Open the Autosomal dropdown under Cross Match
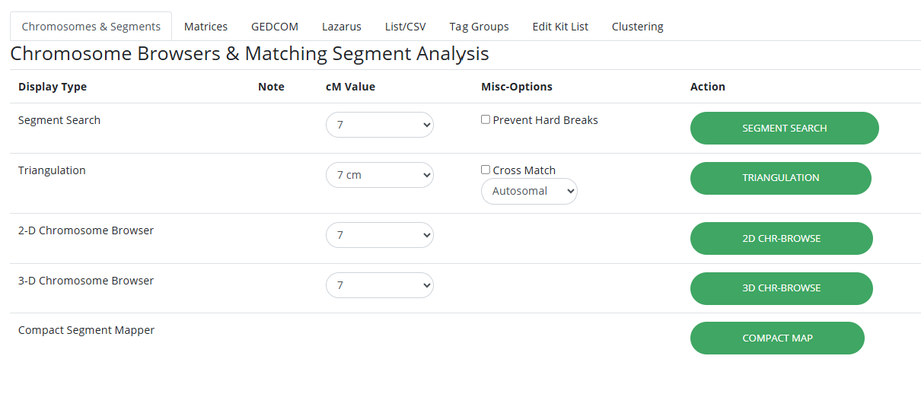The width and height of the screenshot is (921, 394). pyautogui.click(x=529, y=192)
